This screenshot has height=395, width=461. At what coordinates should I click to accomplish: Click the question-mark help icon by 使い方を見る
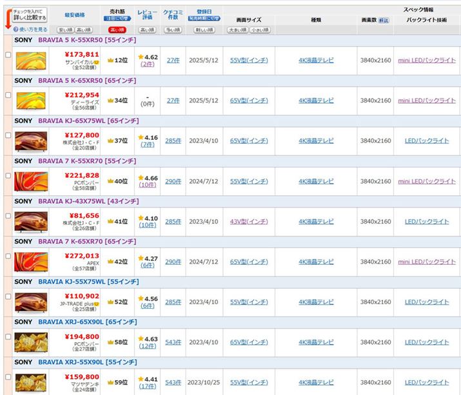15,30
